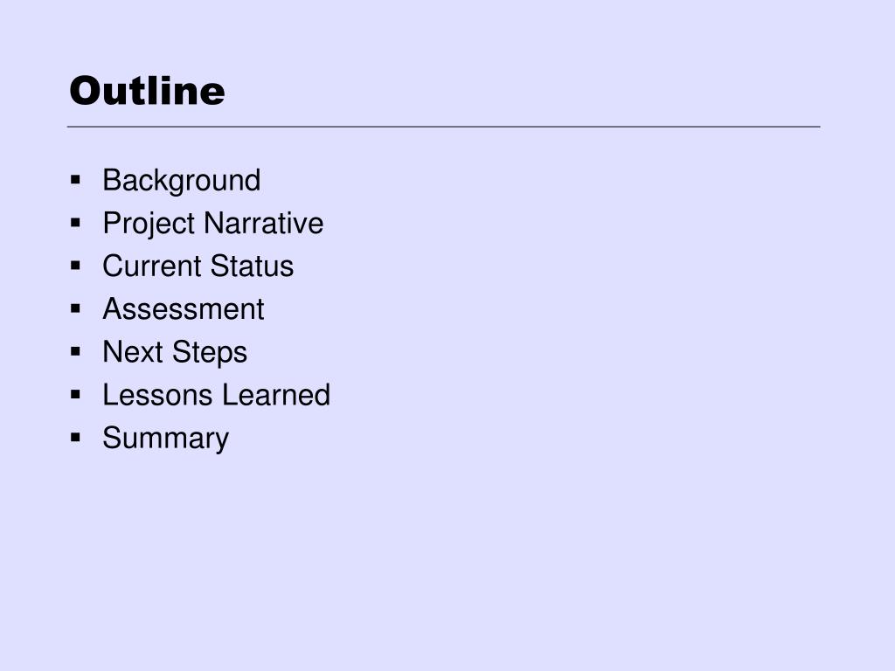Image resolution: width=895 pixels, height=671 pixels.
Task: Select the Current Status line
Action: pyautogui.click(x=198, y=266)
